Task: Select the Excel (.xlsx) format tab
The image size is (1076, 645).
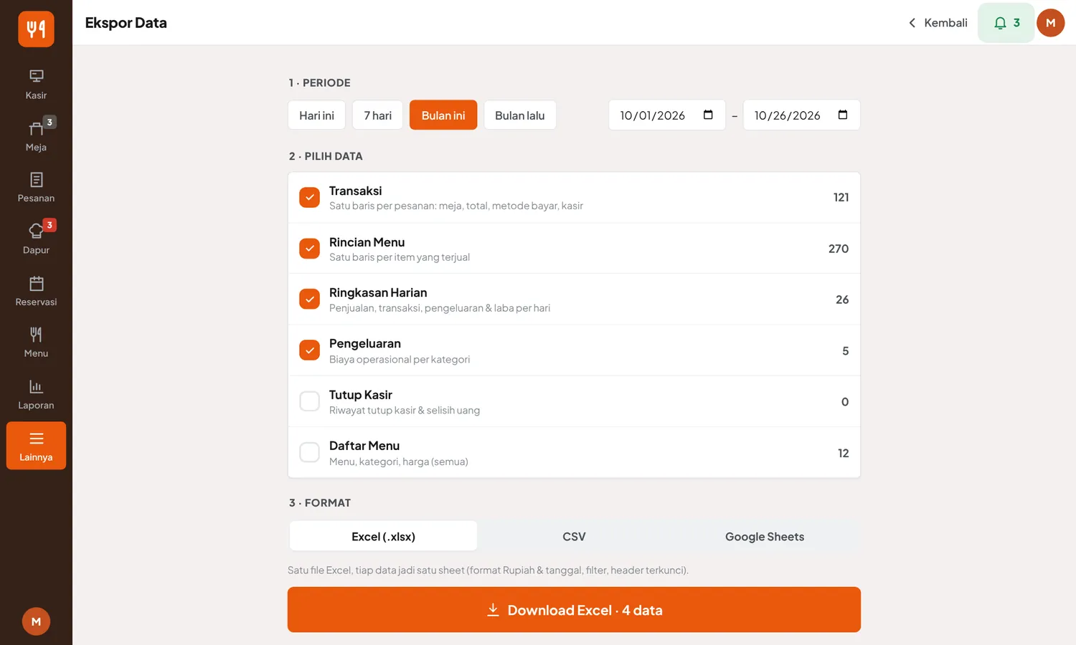Action: coord(383,536)
